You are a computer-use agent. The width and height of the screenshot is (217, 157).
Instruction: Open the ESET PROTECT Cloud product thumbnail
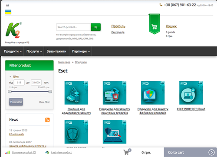(x=191, y=93)
